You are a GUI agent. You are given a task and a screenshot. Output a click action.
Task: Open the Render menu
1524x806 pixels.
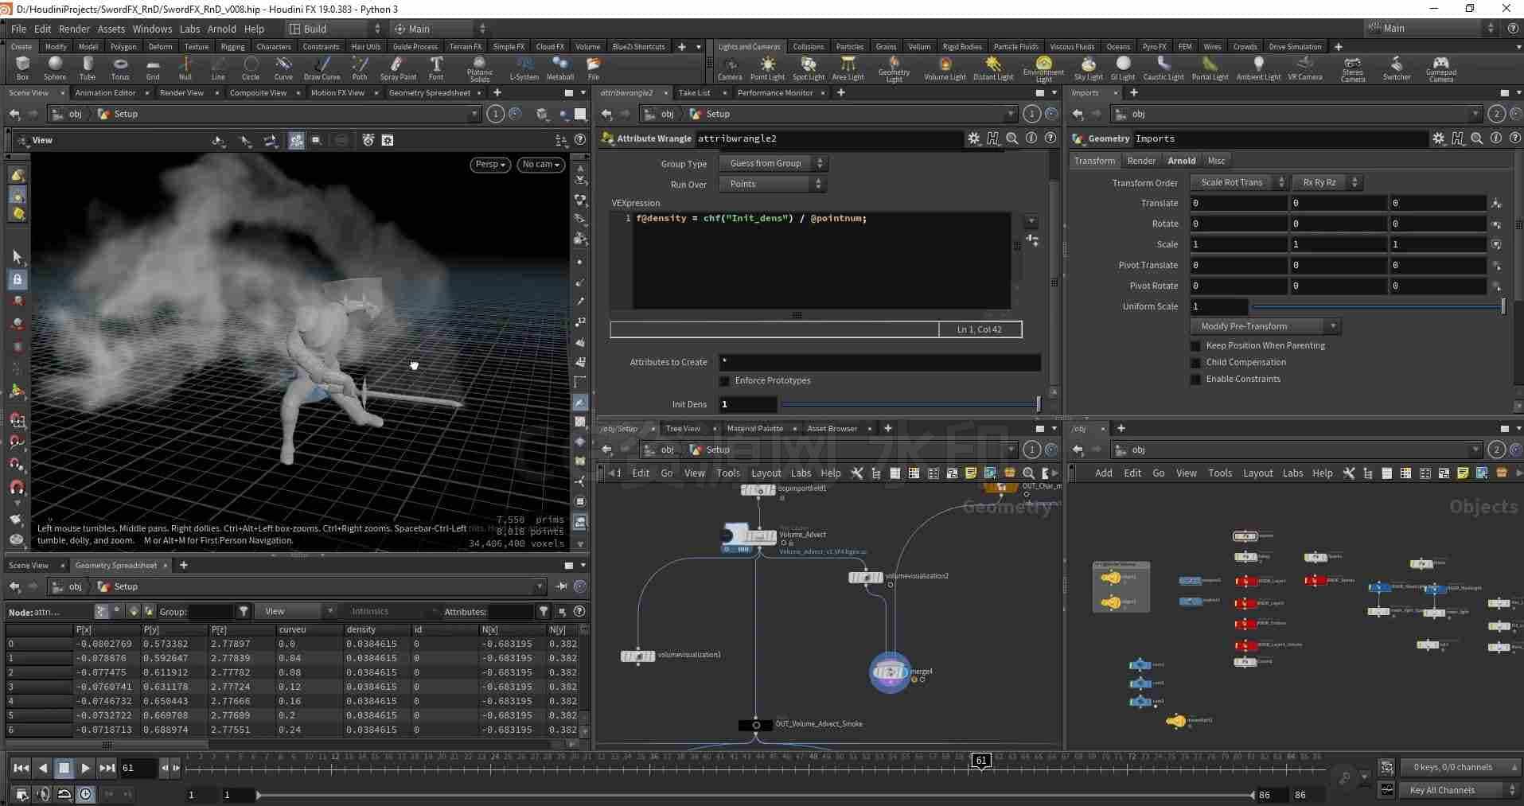pyautogui.click(x=74, y=29)
